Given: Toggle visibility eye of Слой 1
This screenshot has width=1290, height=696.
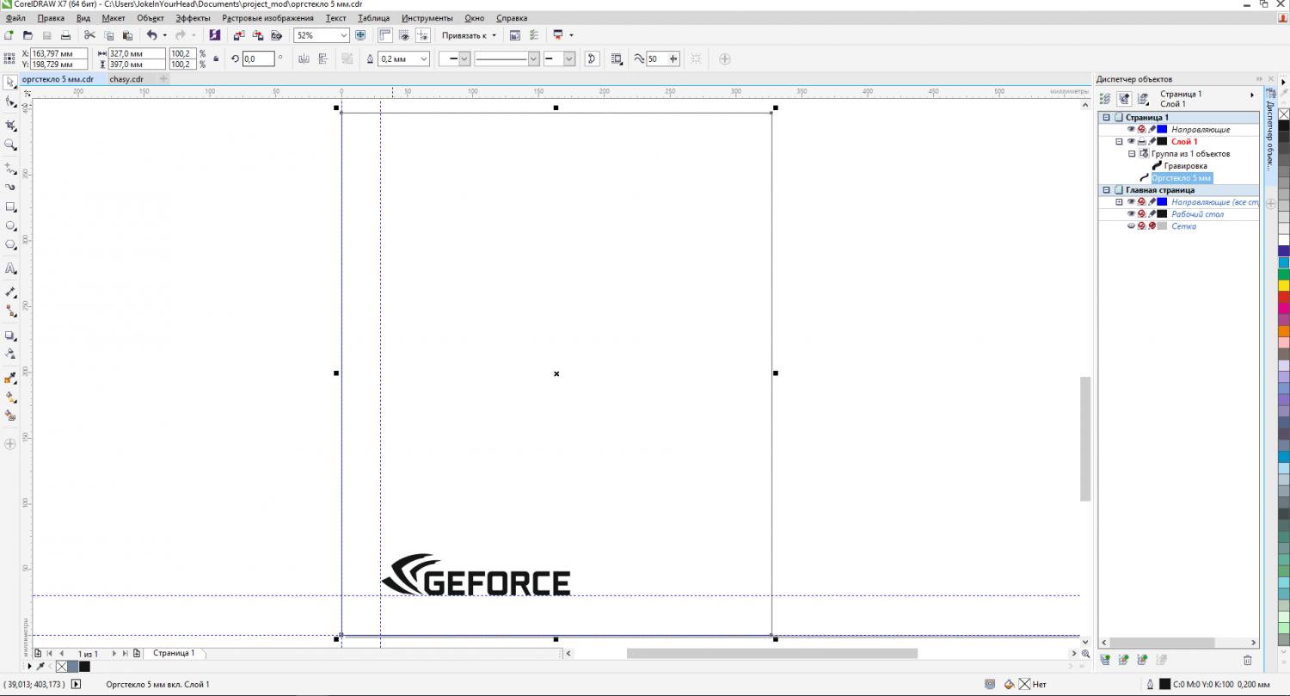Looking at the screenshot, I should [x=1131, y=141].
